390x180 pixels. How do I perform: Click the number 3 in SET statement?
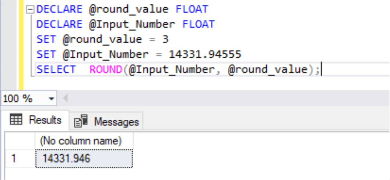coord(165,39)
